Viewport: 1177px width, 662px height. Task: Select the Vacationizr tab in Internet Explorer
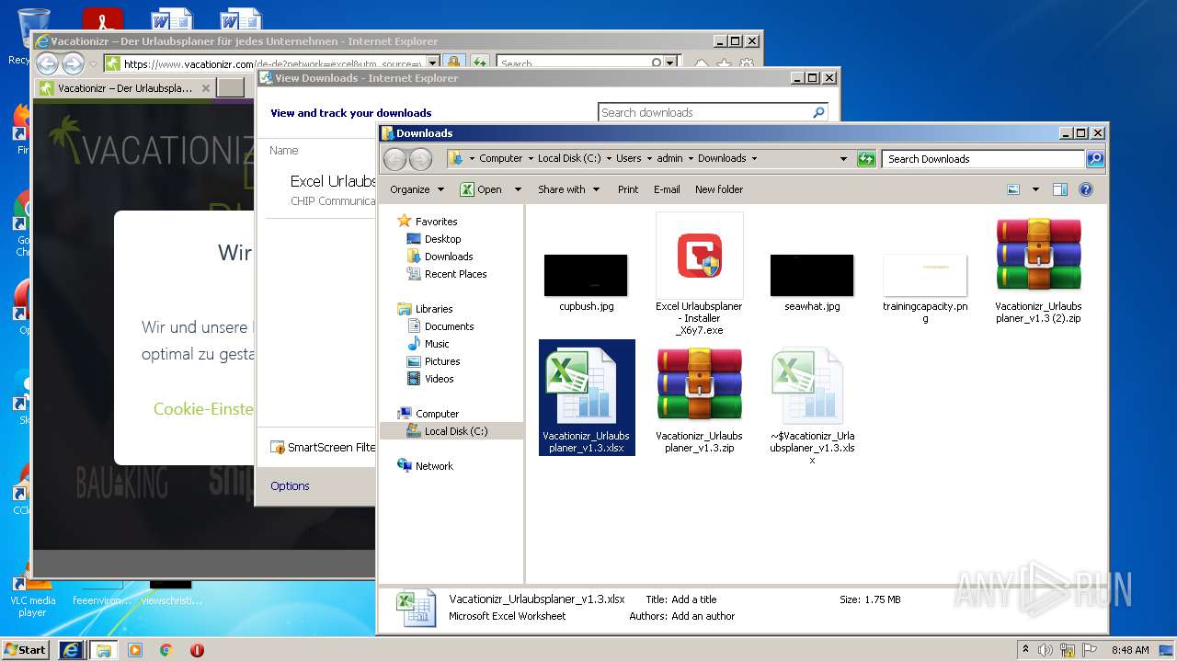coord(125,88)
